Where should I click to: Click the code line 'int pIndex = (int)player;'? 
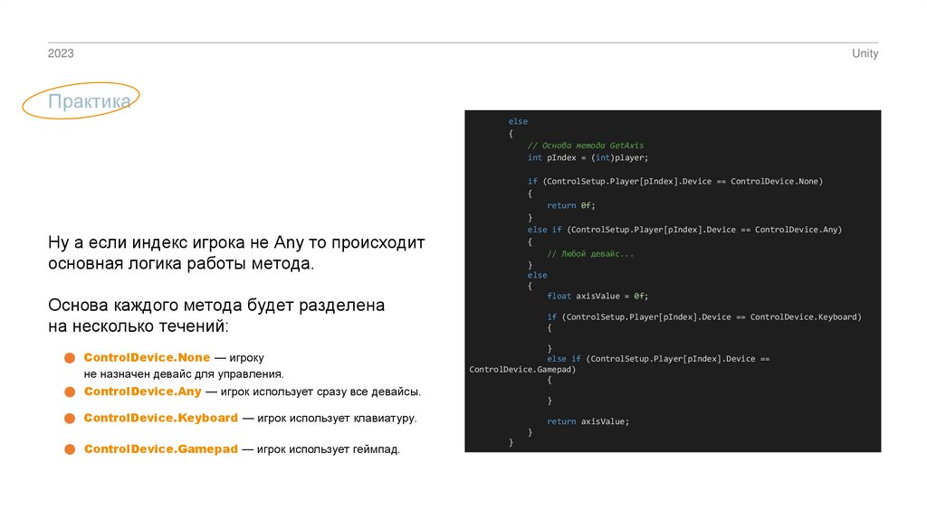point(588,157)
